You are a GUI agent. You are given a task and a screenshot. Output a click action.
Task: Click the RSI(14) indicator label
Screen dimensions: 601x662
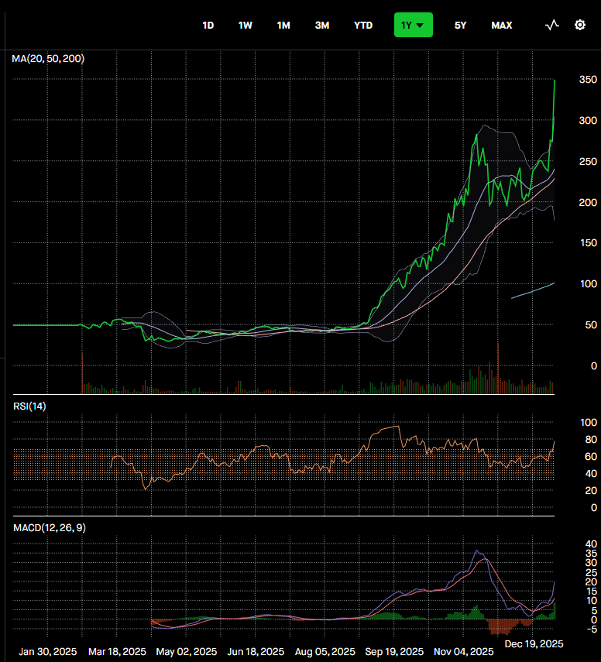coord(29,406)
